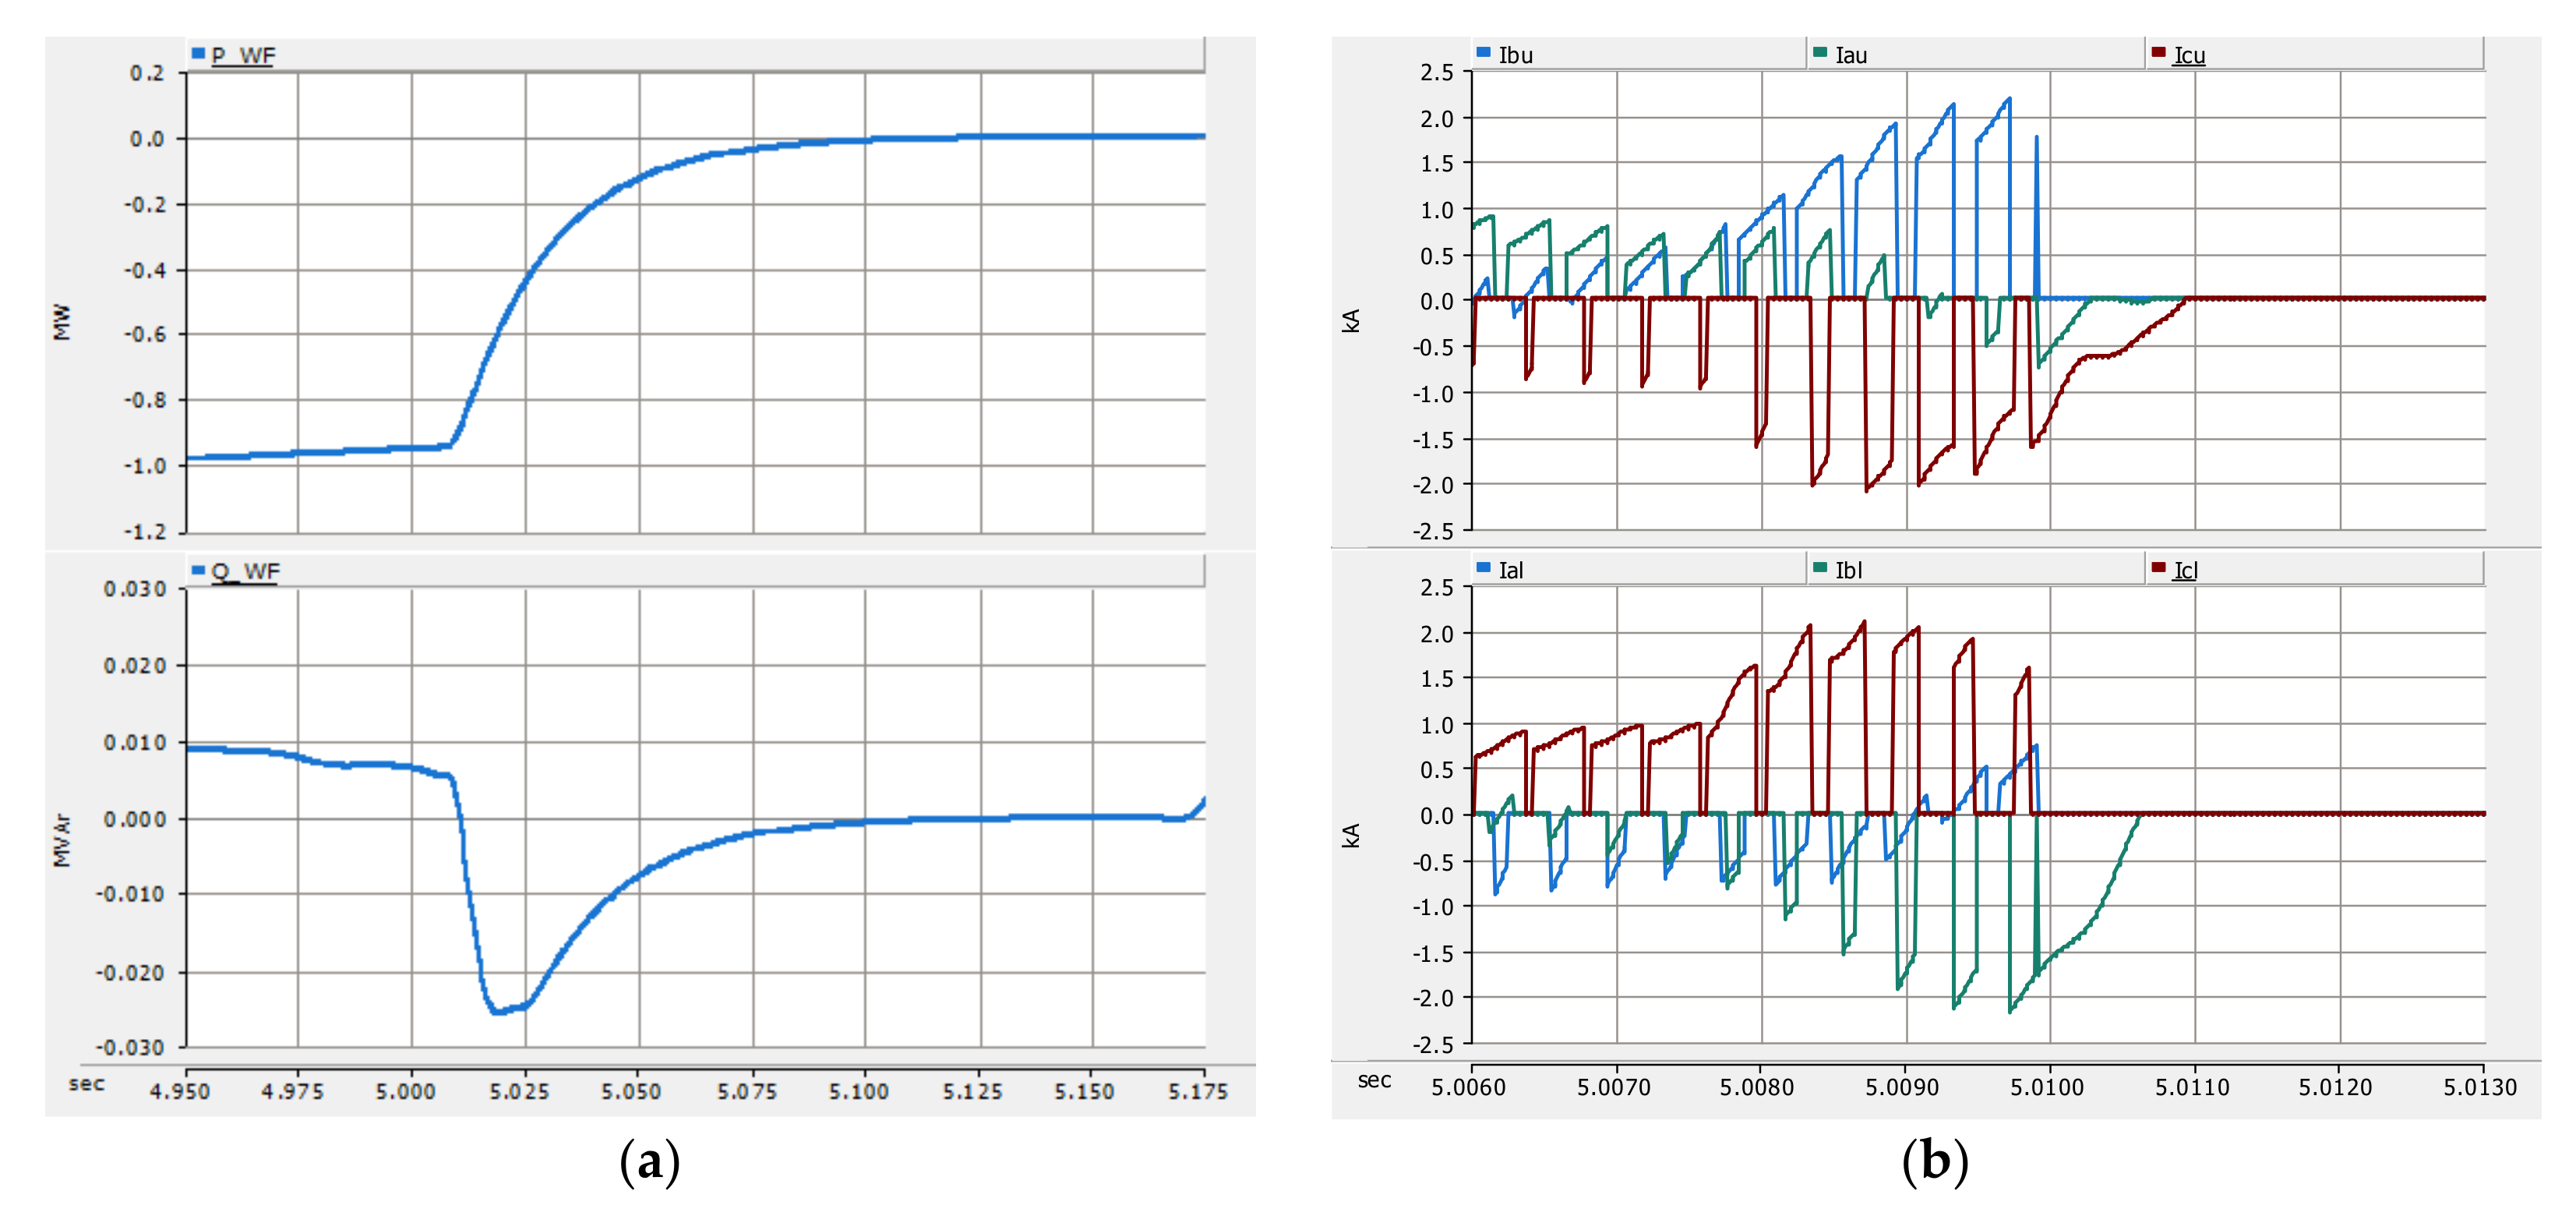Click the Ibl legend text
This screenshot has height=1230, width=2576.
pyautogui.click(x=1848, y=570)
